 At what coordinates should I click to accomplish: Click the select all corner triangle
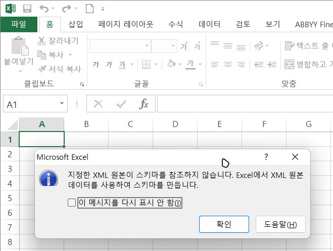tap(13, 125)
